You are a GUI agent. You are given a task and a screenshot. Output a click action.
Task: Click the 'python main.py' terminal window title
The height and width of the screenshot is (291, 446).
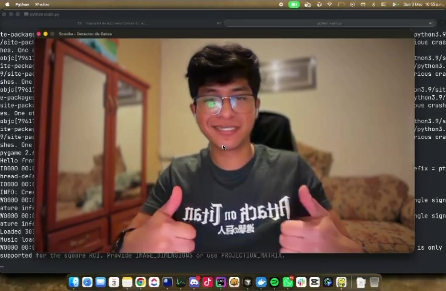[44, 14]
